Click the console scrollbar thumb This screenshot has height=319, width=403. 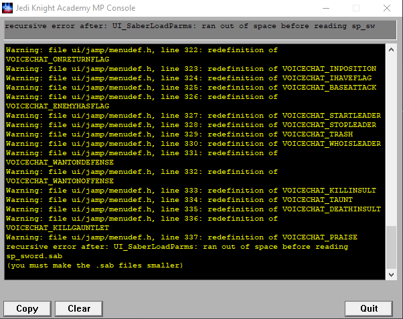click(392, 247)
